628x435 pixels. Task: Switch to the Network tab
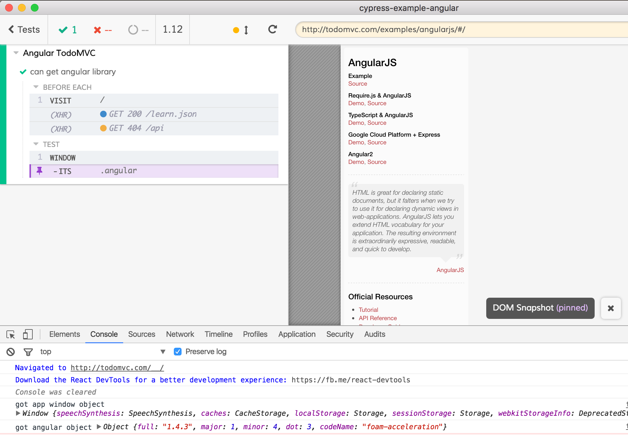[x=180, y=334]
